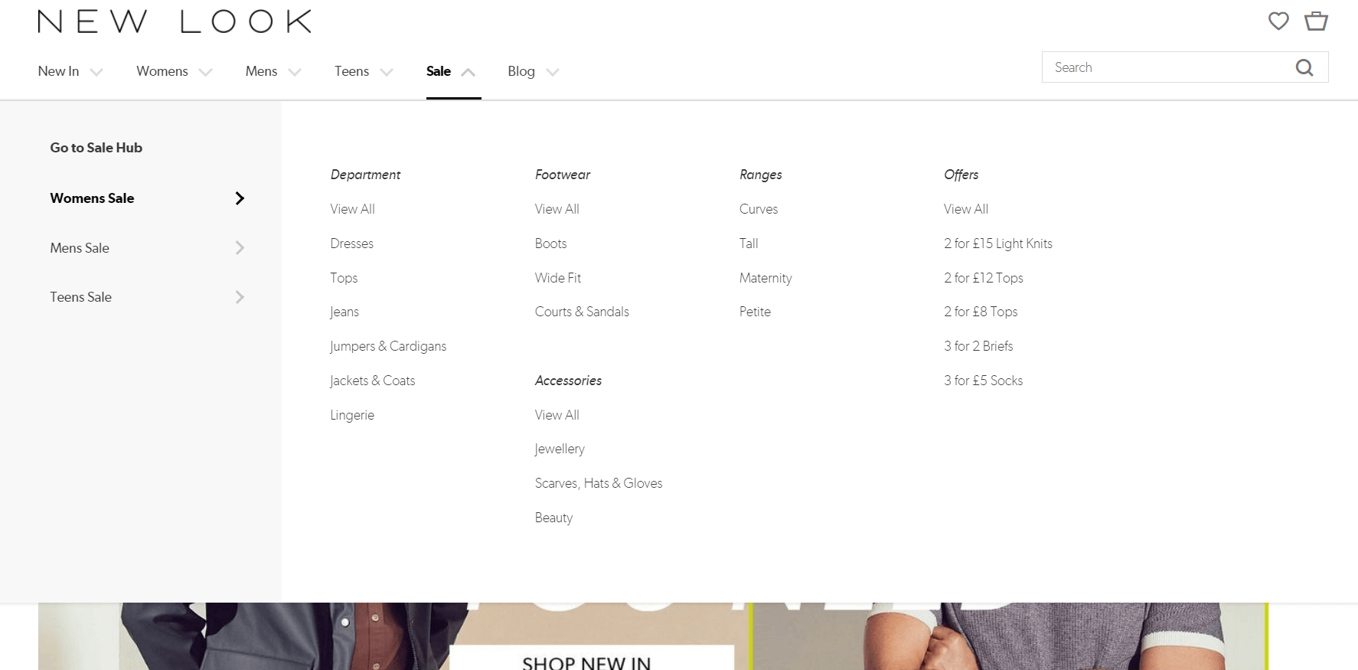Open Tall range link
This screenshot has width=1358, height=670.
[749, 243]
